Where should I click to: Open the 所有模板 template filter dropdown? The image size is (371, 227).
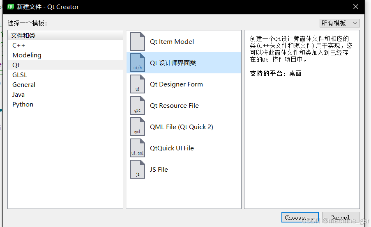coord(339,23)
